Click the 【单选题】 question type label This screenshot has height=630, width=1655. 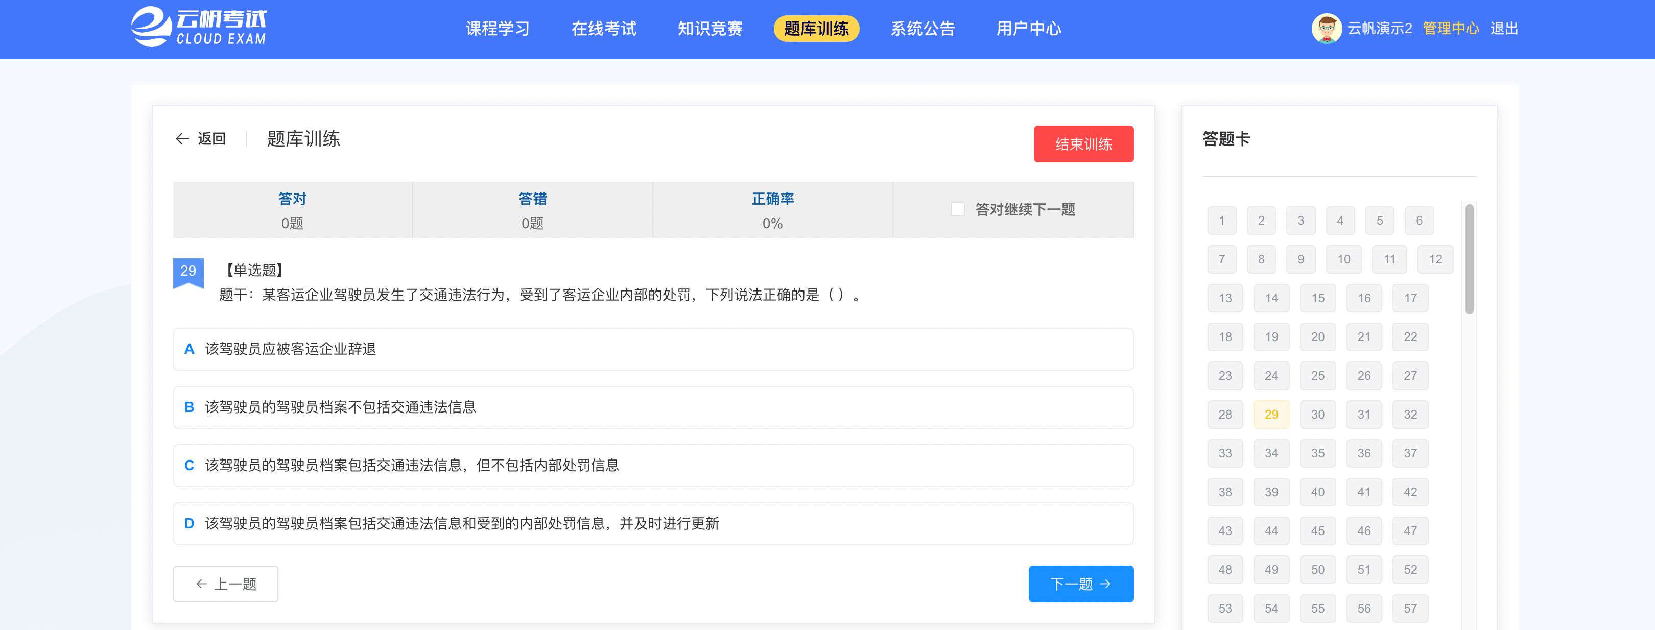(x=254, y=271)
